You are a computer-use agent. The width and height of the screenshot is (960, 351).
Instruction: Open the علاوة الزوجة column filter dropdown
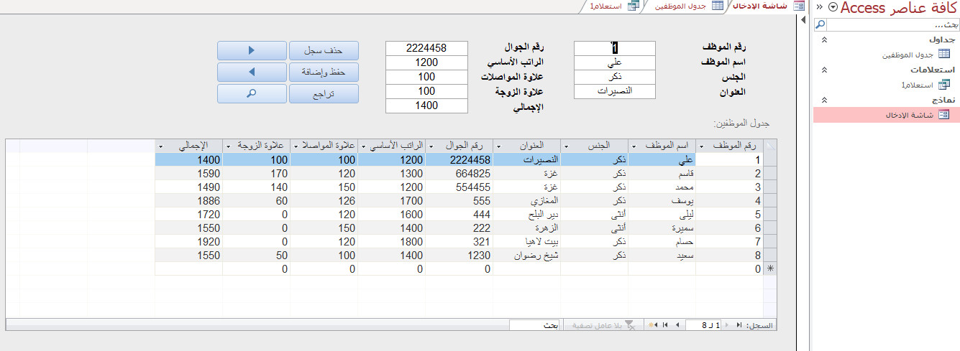coord(229,146)
